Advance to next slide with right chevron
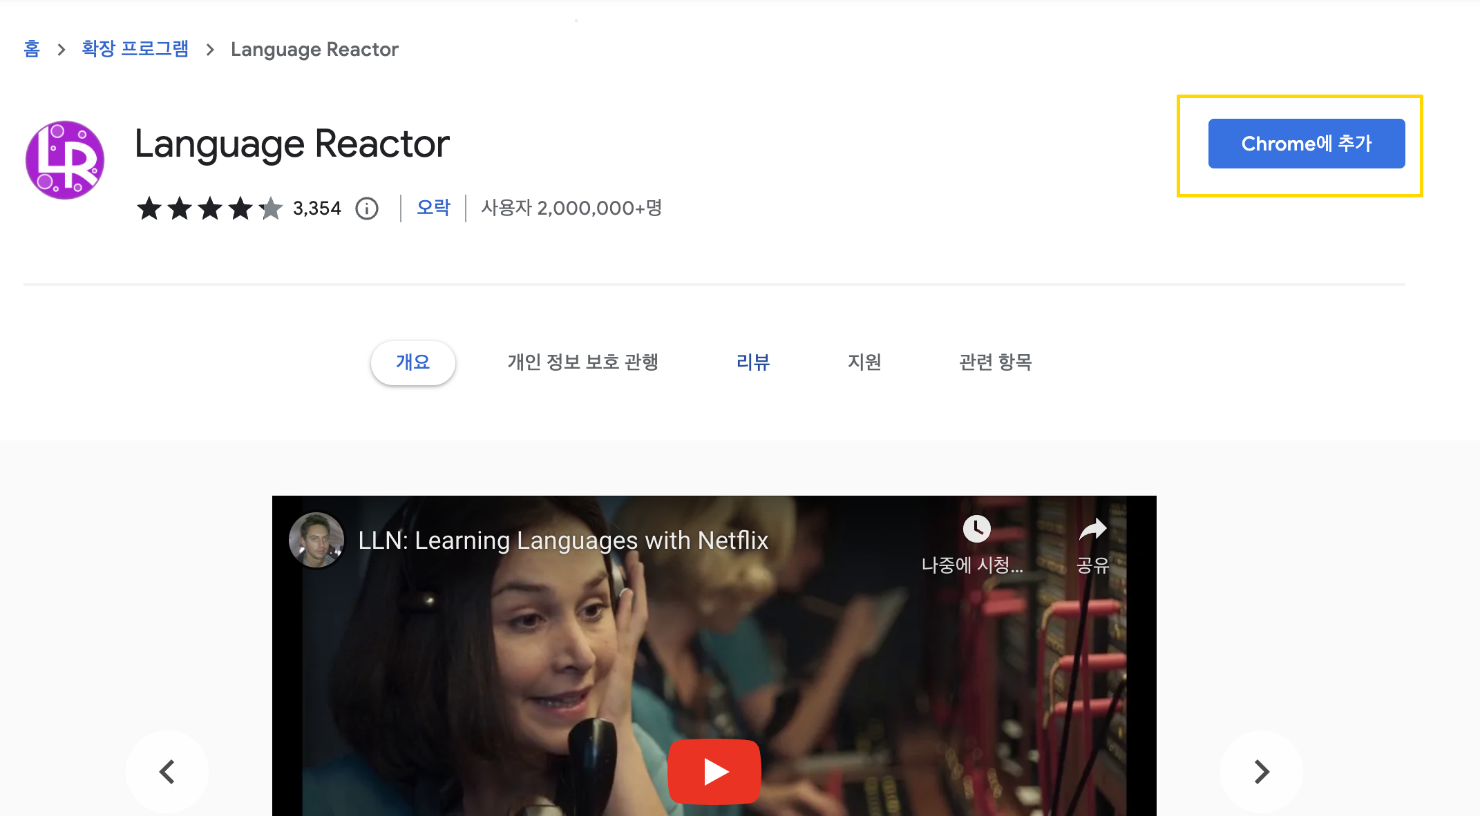The height and width of the screenshot is (816, 1480). (x=1262, y=771)
